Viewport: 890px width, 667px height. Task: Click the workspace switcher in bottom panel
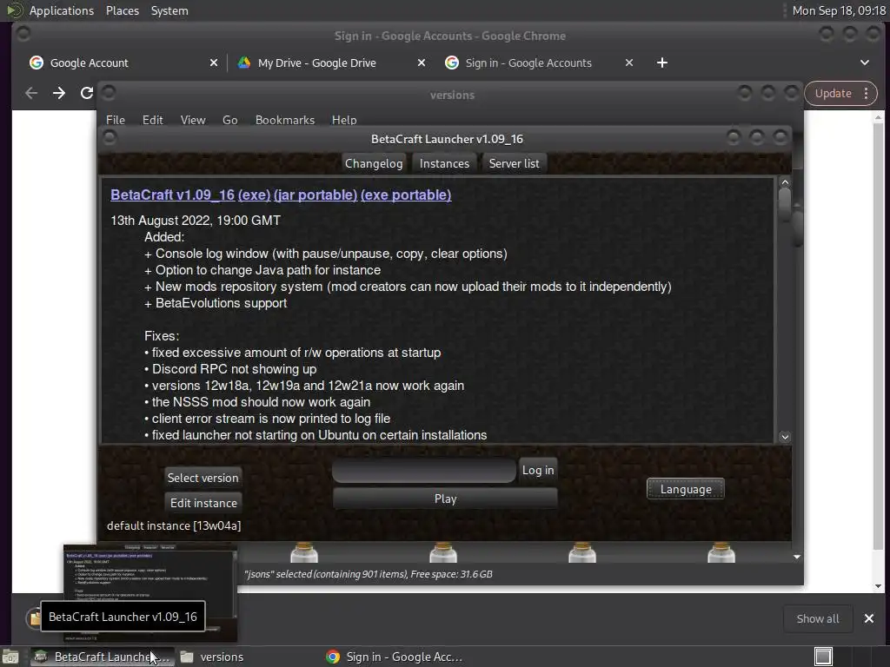tap(823, 657)
